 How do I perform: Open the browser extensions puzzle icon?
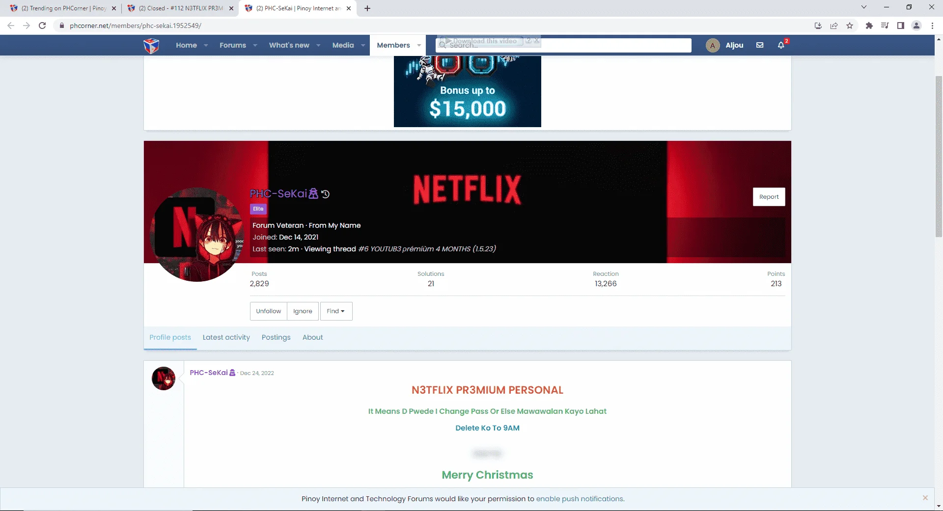869,26
